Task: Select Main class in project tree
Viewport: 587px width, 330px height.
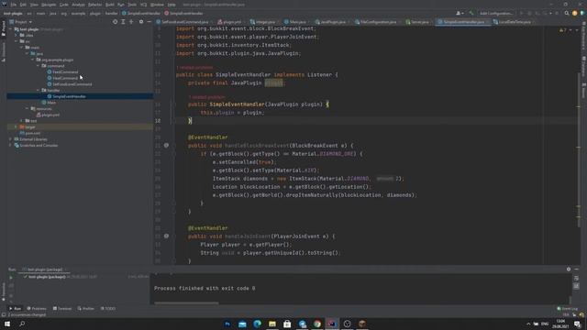Action: (x=49, y=103)
